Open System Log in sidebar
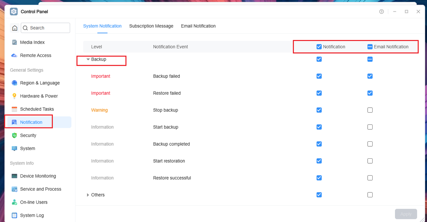427x222 pixels. point(32,215)
